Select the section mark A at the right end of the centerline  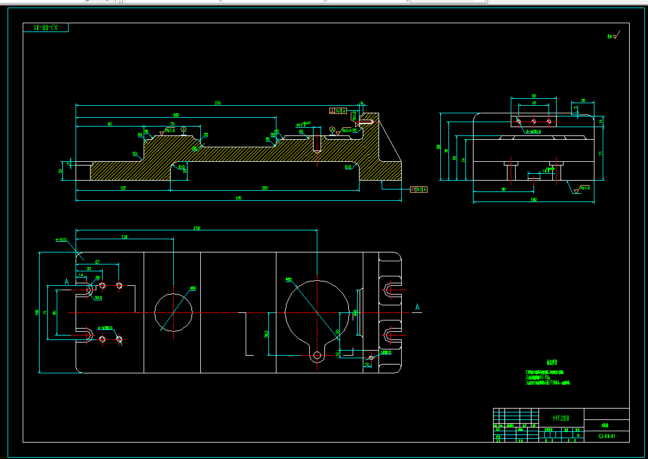[x=418, y=307]
